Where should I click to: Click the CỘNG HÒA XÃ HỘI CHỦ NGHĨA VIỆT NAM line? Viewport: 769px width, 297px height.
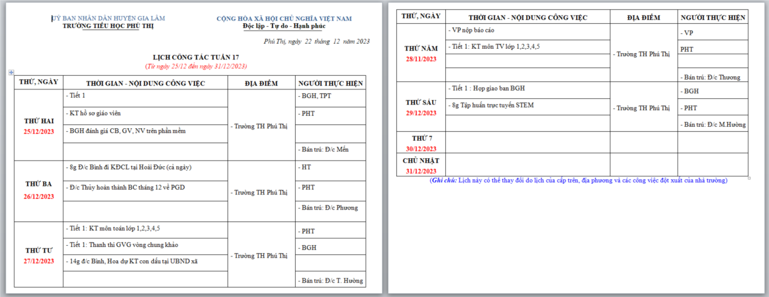tap(293, 19)
